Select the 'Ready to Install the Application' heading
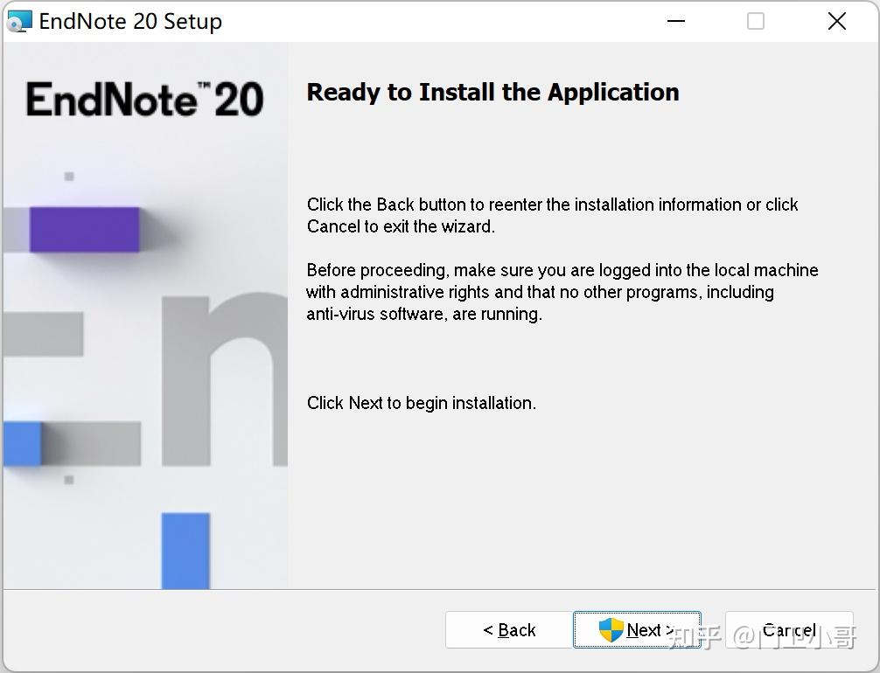The height and width of the screenshot is (673, 880). [x=492, y=92]
